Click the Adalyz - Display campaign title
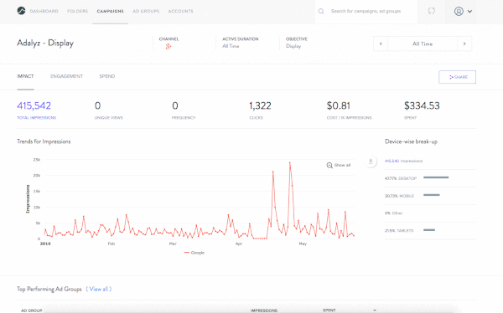The height and width of the screenshot is (313, 503). [x=45, y=43]
